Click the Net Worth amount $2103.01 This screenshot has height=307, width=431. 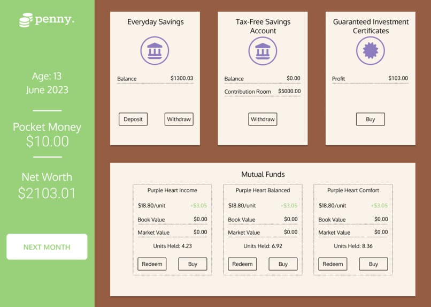point(47,193)
